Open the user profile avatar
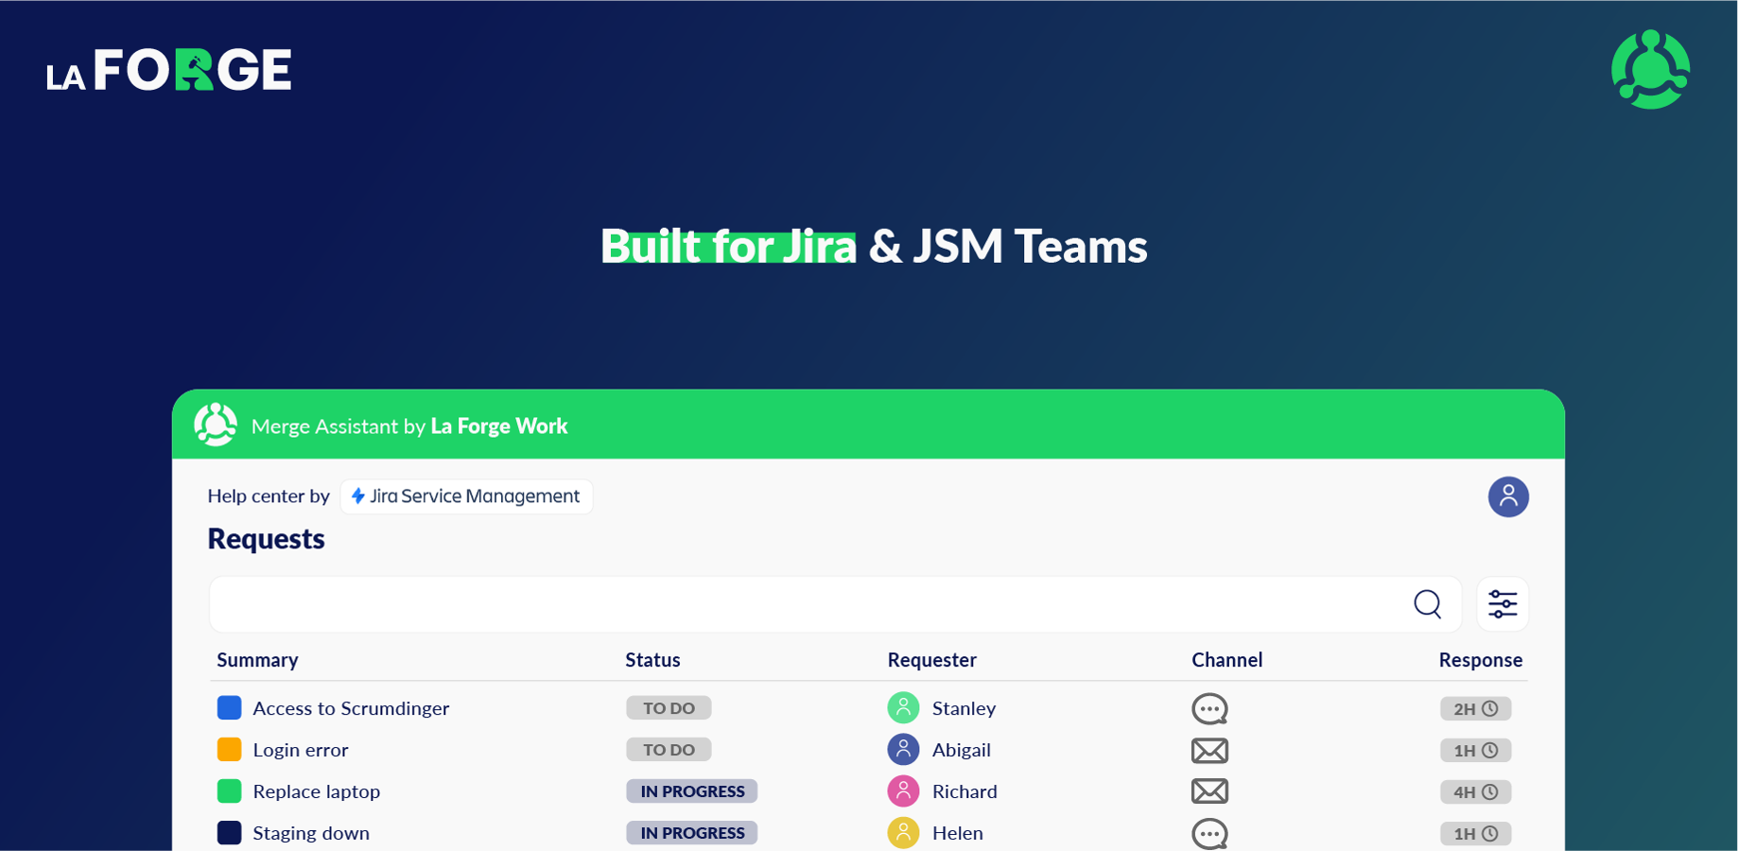Image resolution: width=1738 pixels, height=851 pixels. [1508, 496]
